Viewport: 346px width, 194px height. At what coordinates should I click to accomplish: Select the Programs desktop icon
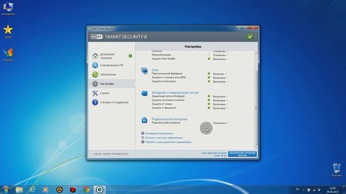click(8, 54)
